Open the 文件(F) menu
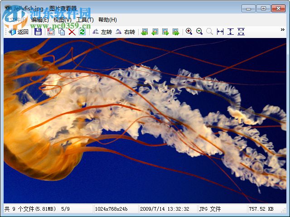 (18, 20)
